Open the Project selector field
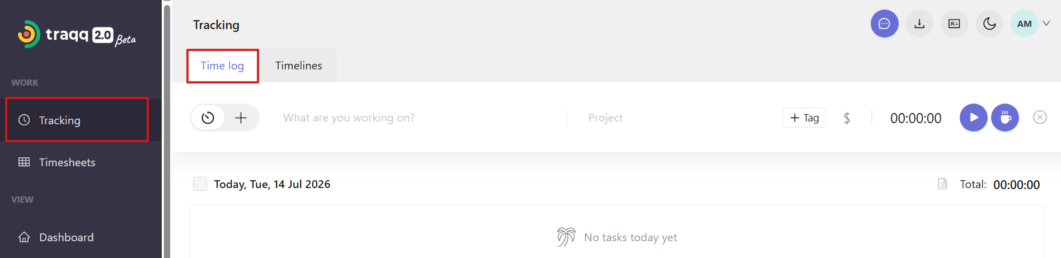The width and height of the screenshot is (1061, 258). (672, 118)
